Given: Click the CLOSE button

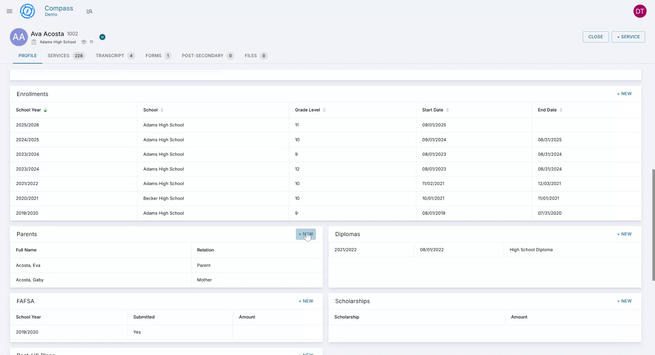Looking at the screenshot, I should click(595, 36).
